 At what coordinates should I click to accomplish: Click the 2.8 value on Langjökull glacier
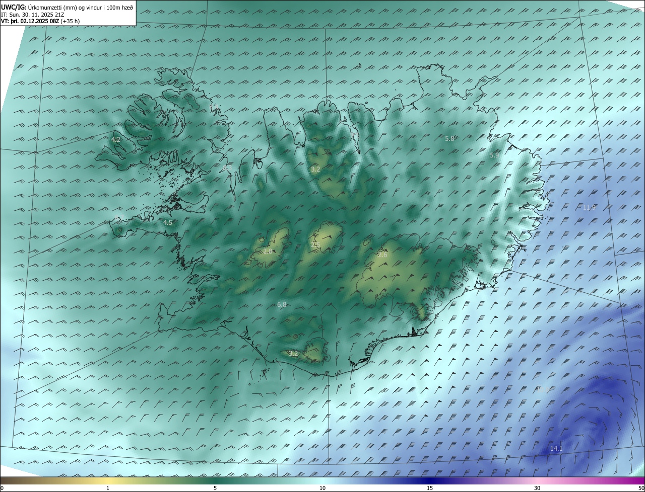point(268,251)
